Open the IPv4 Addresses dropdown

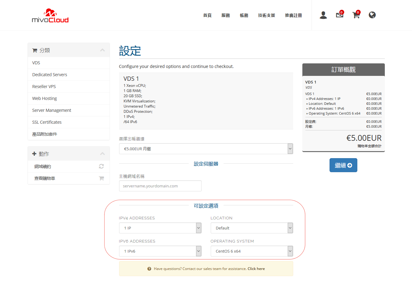coord(160,228)
